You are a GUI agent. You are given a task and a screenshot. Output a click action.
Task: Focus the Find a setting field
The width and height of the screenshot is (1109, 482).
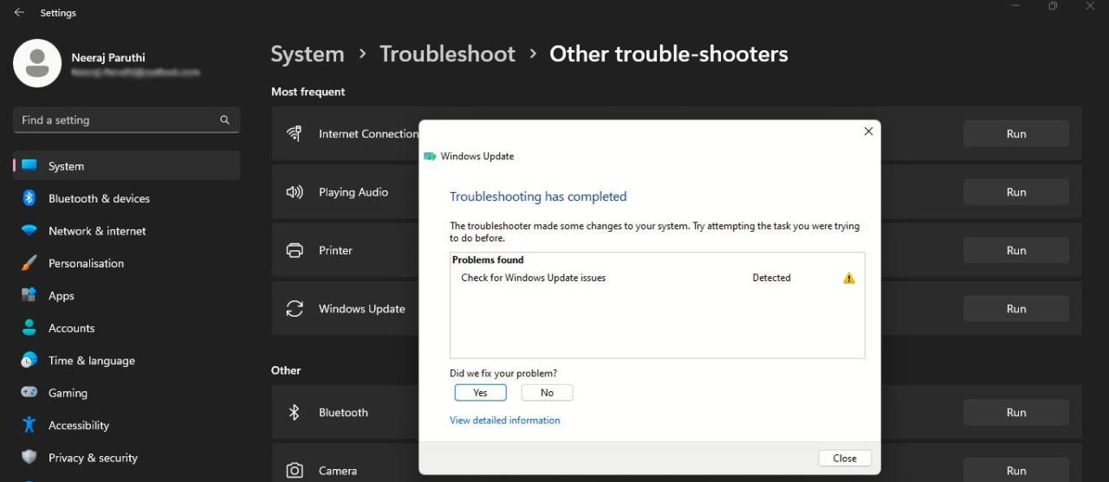(x=126, y=120)
